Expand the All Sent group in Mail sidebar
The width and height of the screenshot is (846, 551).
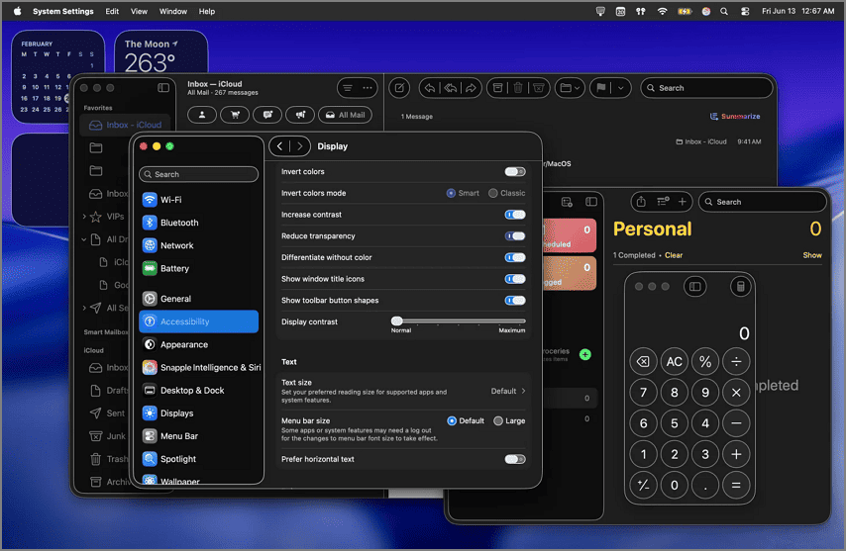pos(84,308)
